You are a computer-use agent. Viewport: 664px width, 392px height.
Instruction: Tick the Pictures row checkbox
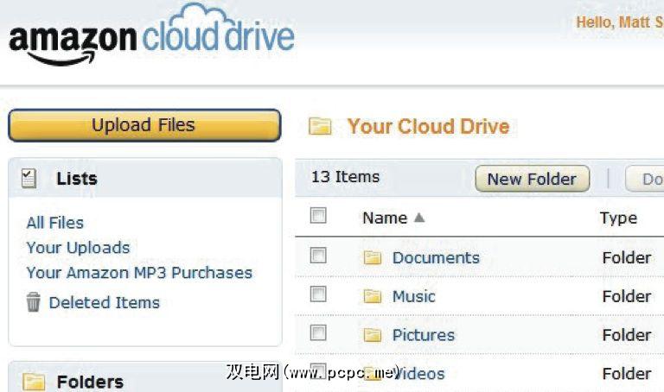318,332
